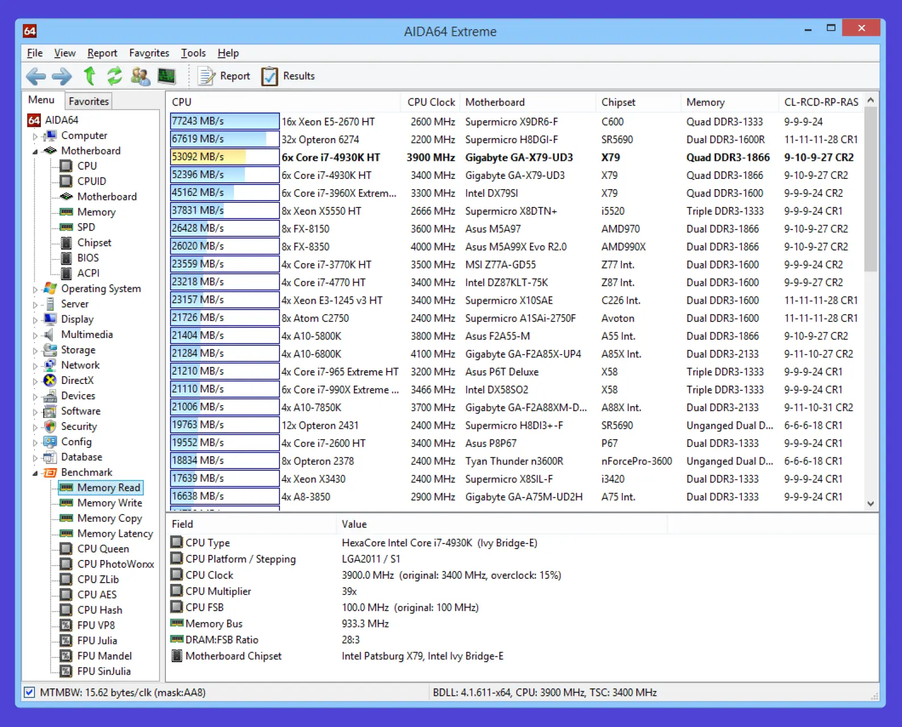
Task: Select the CPU AES benchmark icon
Action: click(66, 595)
